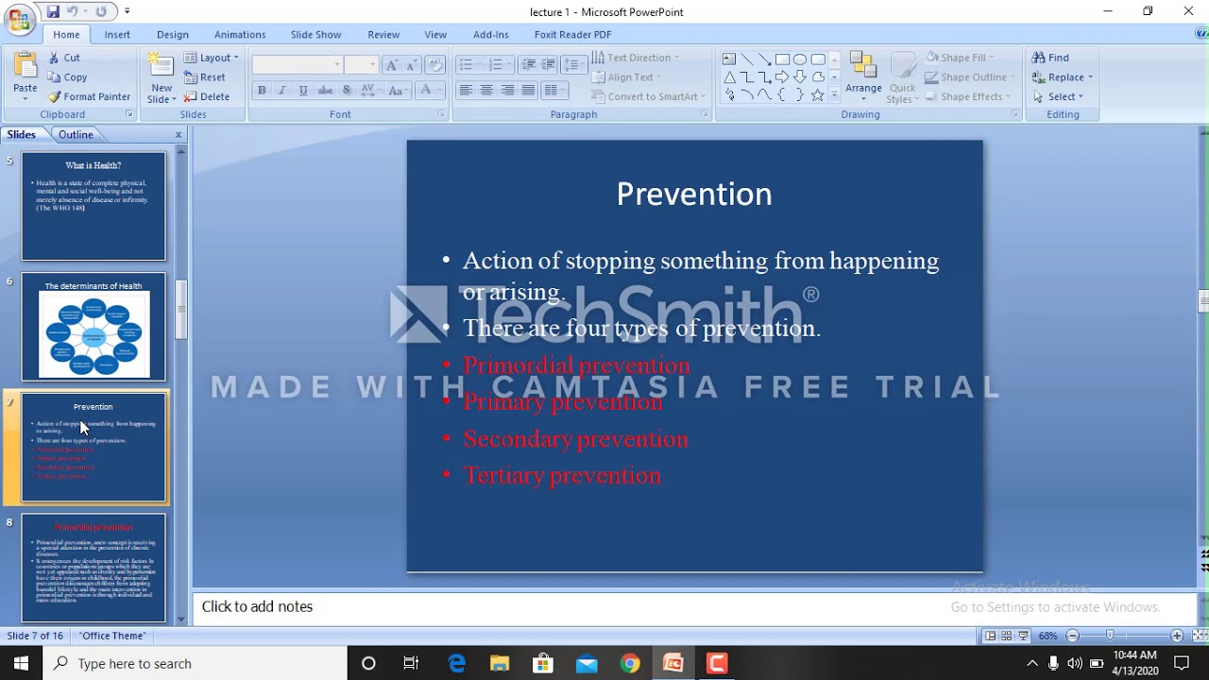The width and height of the screenshot is (1209, 680).
Task: Open Camtasia from the taskbar
Action: [717, 663]
